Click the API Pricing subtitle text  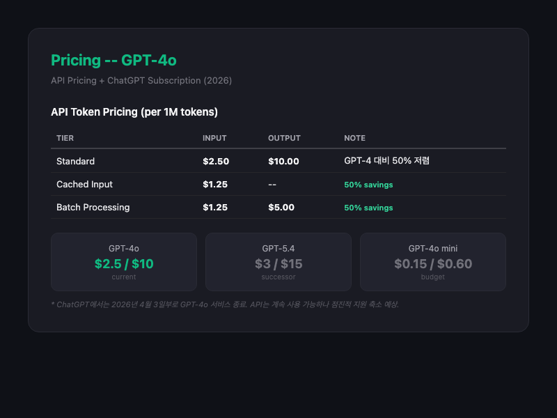[141, 80]
